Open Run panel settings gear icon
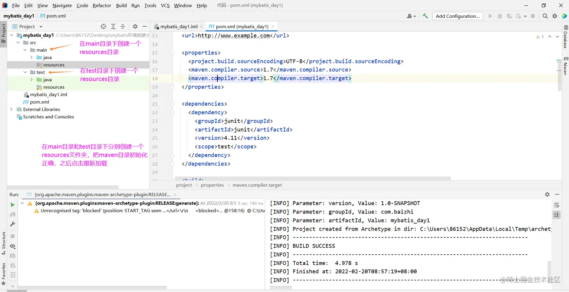This screenshot has width=569, height=292. tap(547, 194)
